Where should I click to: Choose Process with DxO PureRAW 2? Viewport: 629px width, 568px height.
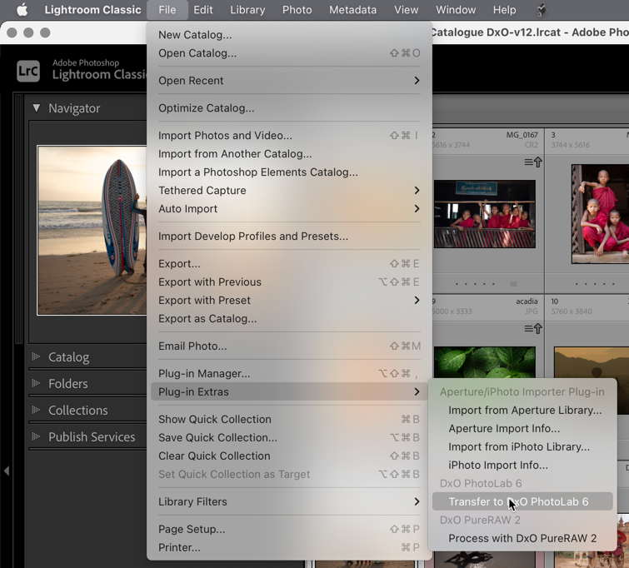(522, 538)
